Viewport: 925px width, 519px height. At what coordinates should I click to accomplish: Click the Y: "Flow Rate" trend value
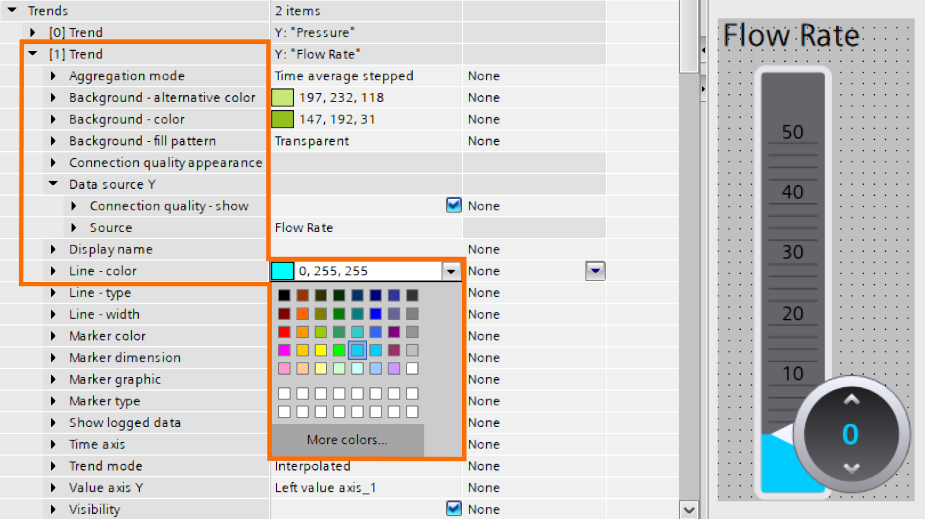(317, 54)
